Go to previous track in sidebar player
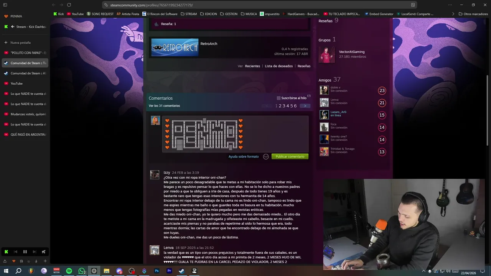Viewport: 491px width, 276px height. (x=16, y=252)
